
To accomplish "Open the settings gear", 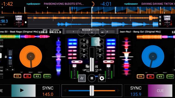I will pyautogui.click(x=102, y=78).
